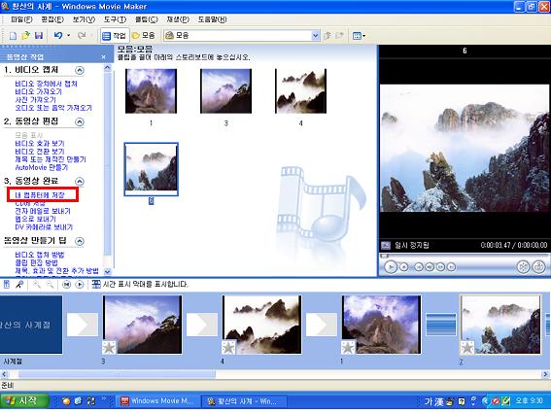Screen dimensions: 551x413
Task: Show the timeline with 시간 표시 막대 button
Action: (140, 285)
